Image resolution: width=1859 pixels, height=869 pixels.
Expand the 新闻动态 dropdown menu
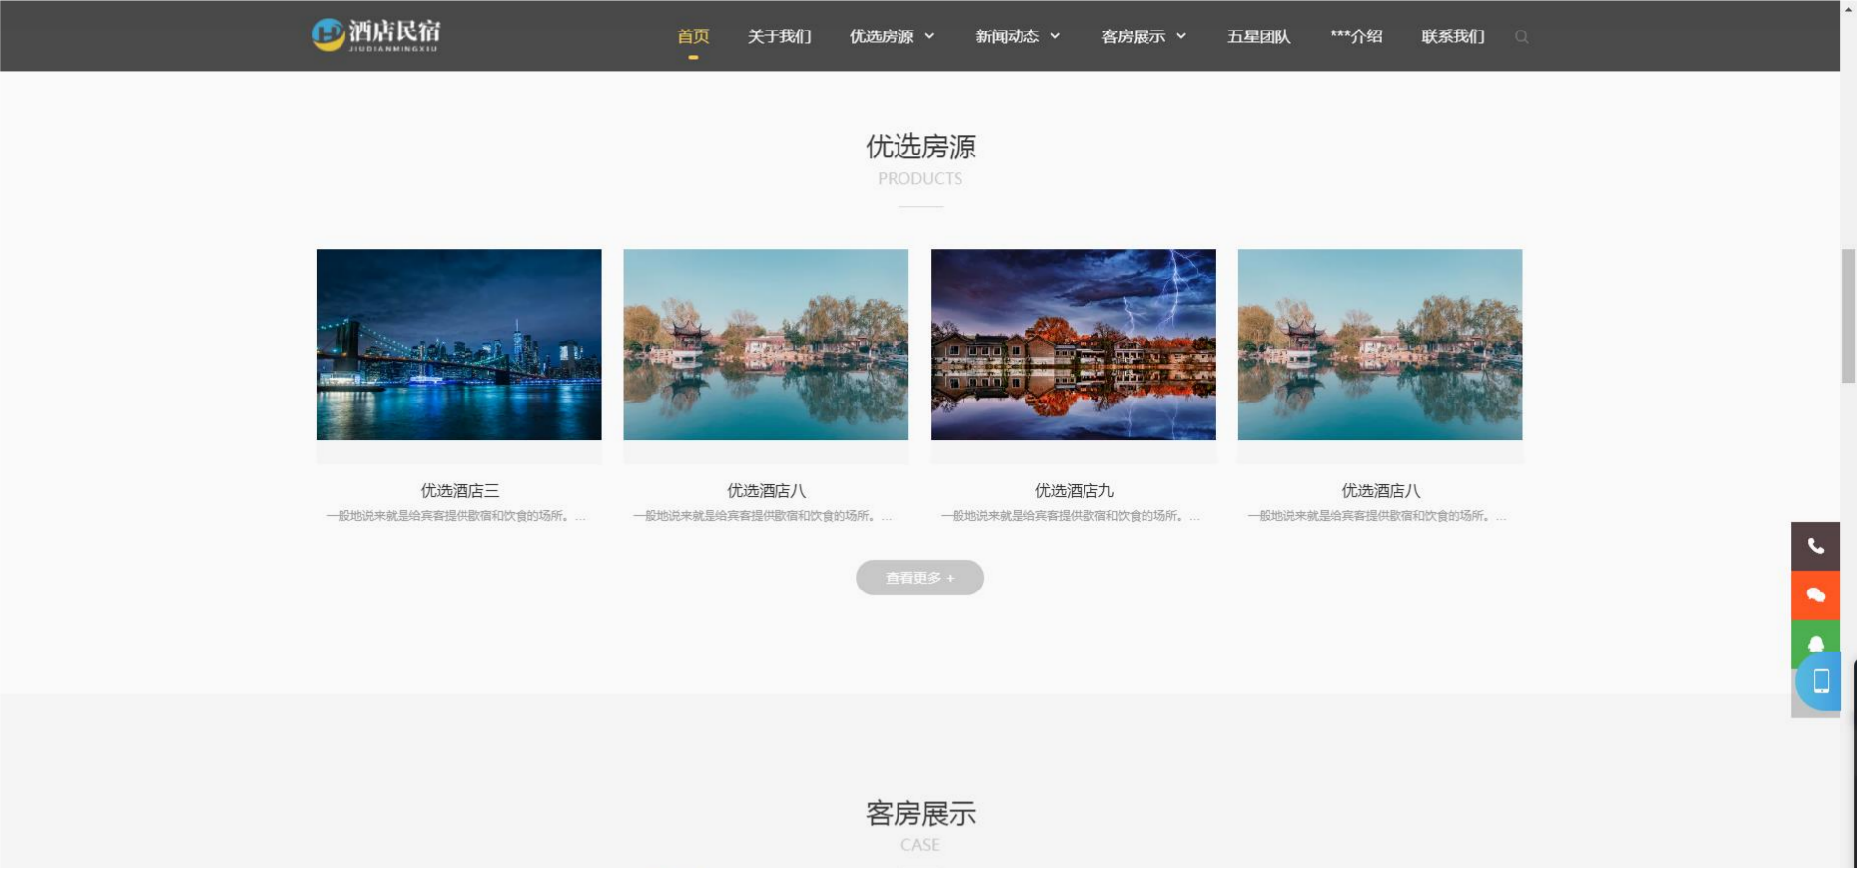point(1018,36)
